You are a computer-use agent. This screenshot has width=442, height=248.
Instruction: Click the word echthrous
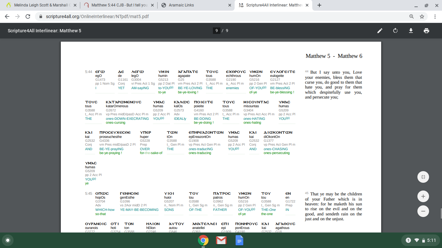(234, 76)
